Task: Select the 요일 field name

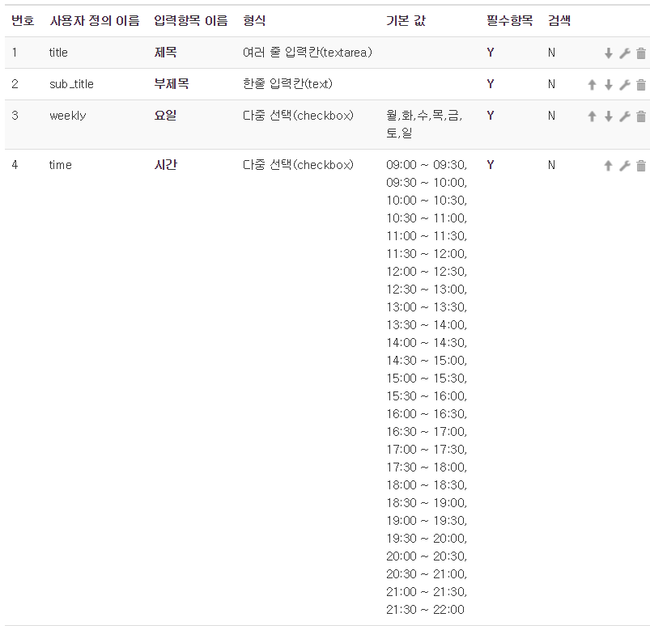Action: [x=165, y=116]
